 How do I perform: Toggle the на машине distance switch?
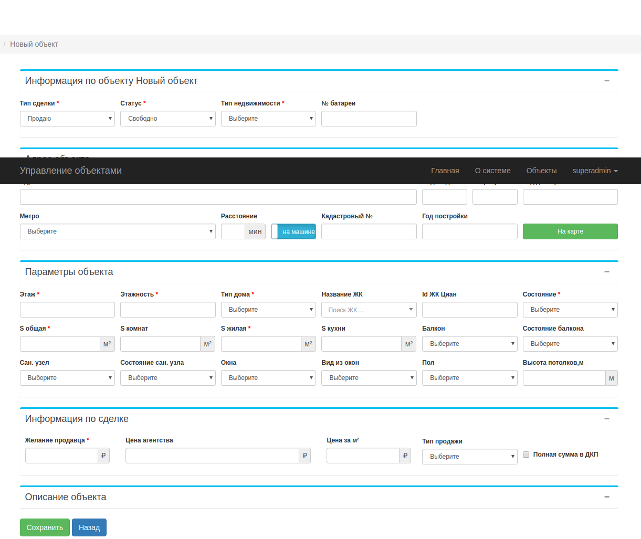293,231
